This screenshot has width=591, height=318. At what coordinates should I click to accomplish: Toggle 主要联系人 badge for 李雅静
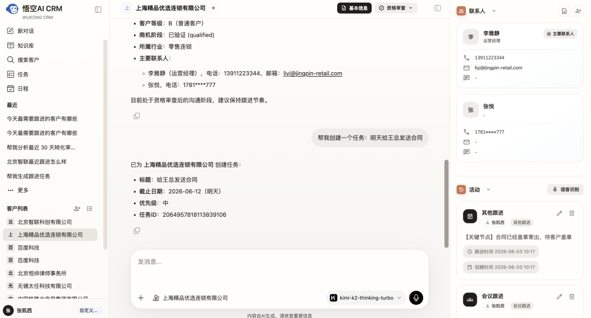560,34
